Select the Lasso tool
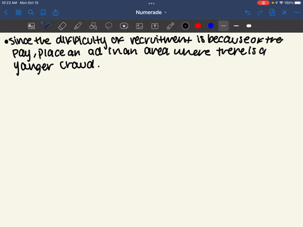This screenshot has width=303, height=227. (109, 26)
